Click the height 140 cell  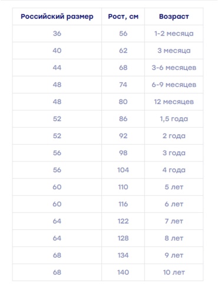[123, 272]
